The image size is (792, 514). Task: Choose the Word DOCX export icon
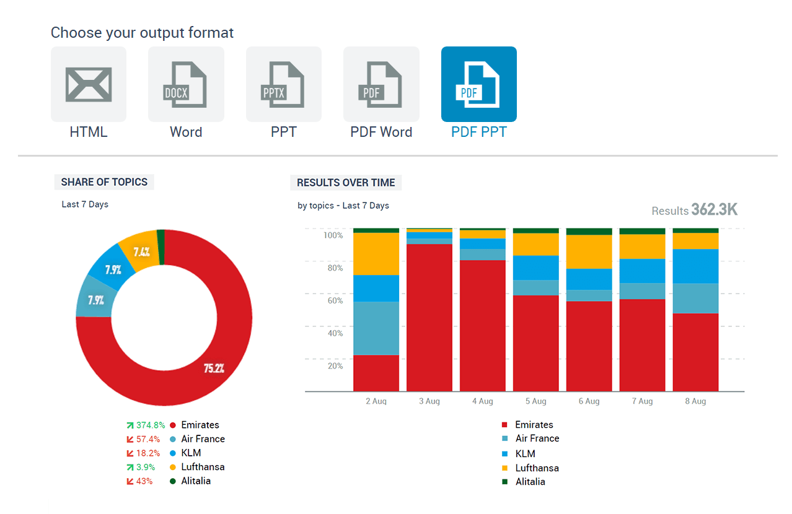[x=186, y=84]
